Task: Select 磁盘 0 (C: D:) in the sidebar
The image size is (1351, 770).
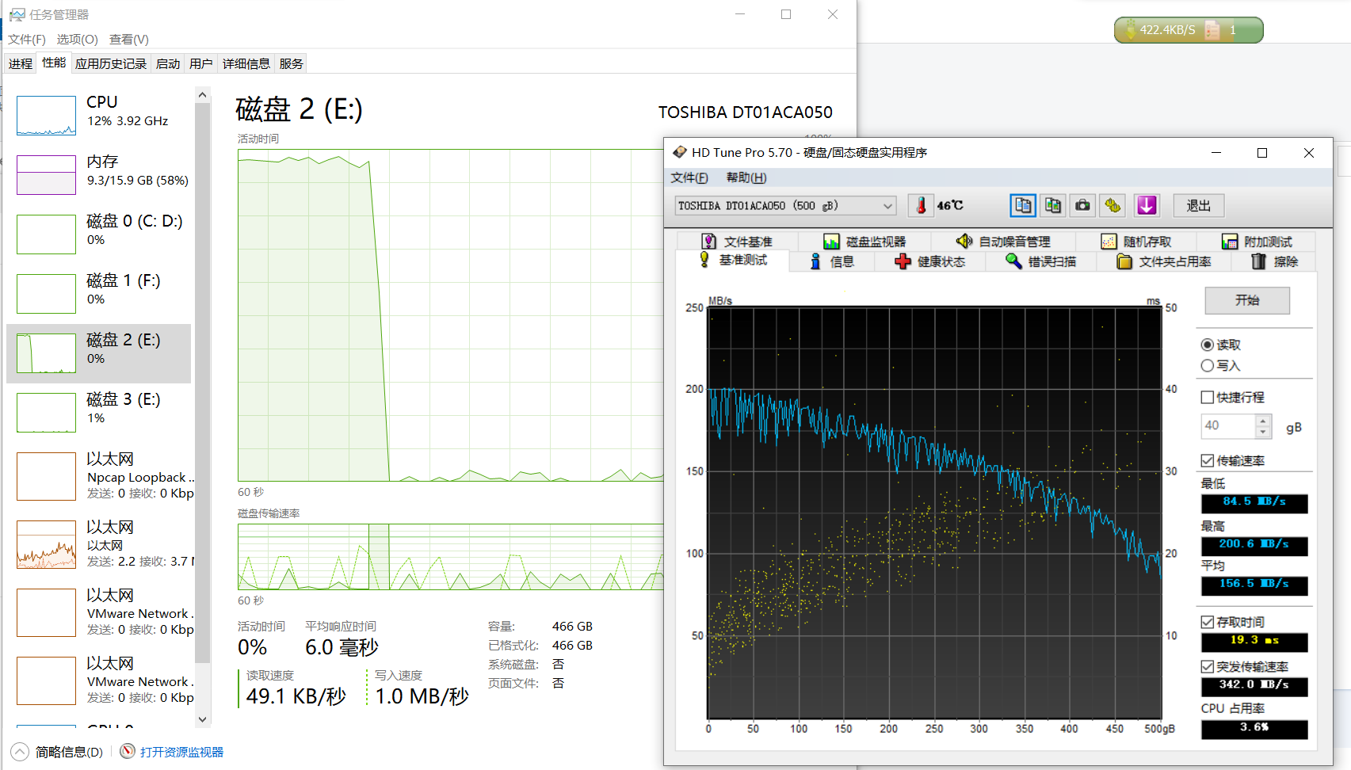Action: (99, 234)
